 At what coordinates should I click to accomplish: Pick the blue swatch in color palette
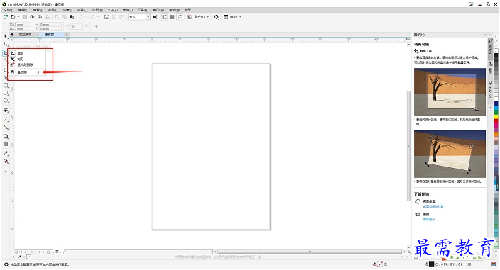[496, 103]
